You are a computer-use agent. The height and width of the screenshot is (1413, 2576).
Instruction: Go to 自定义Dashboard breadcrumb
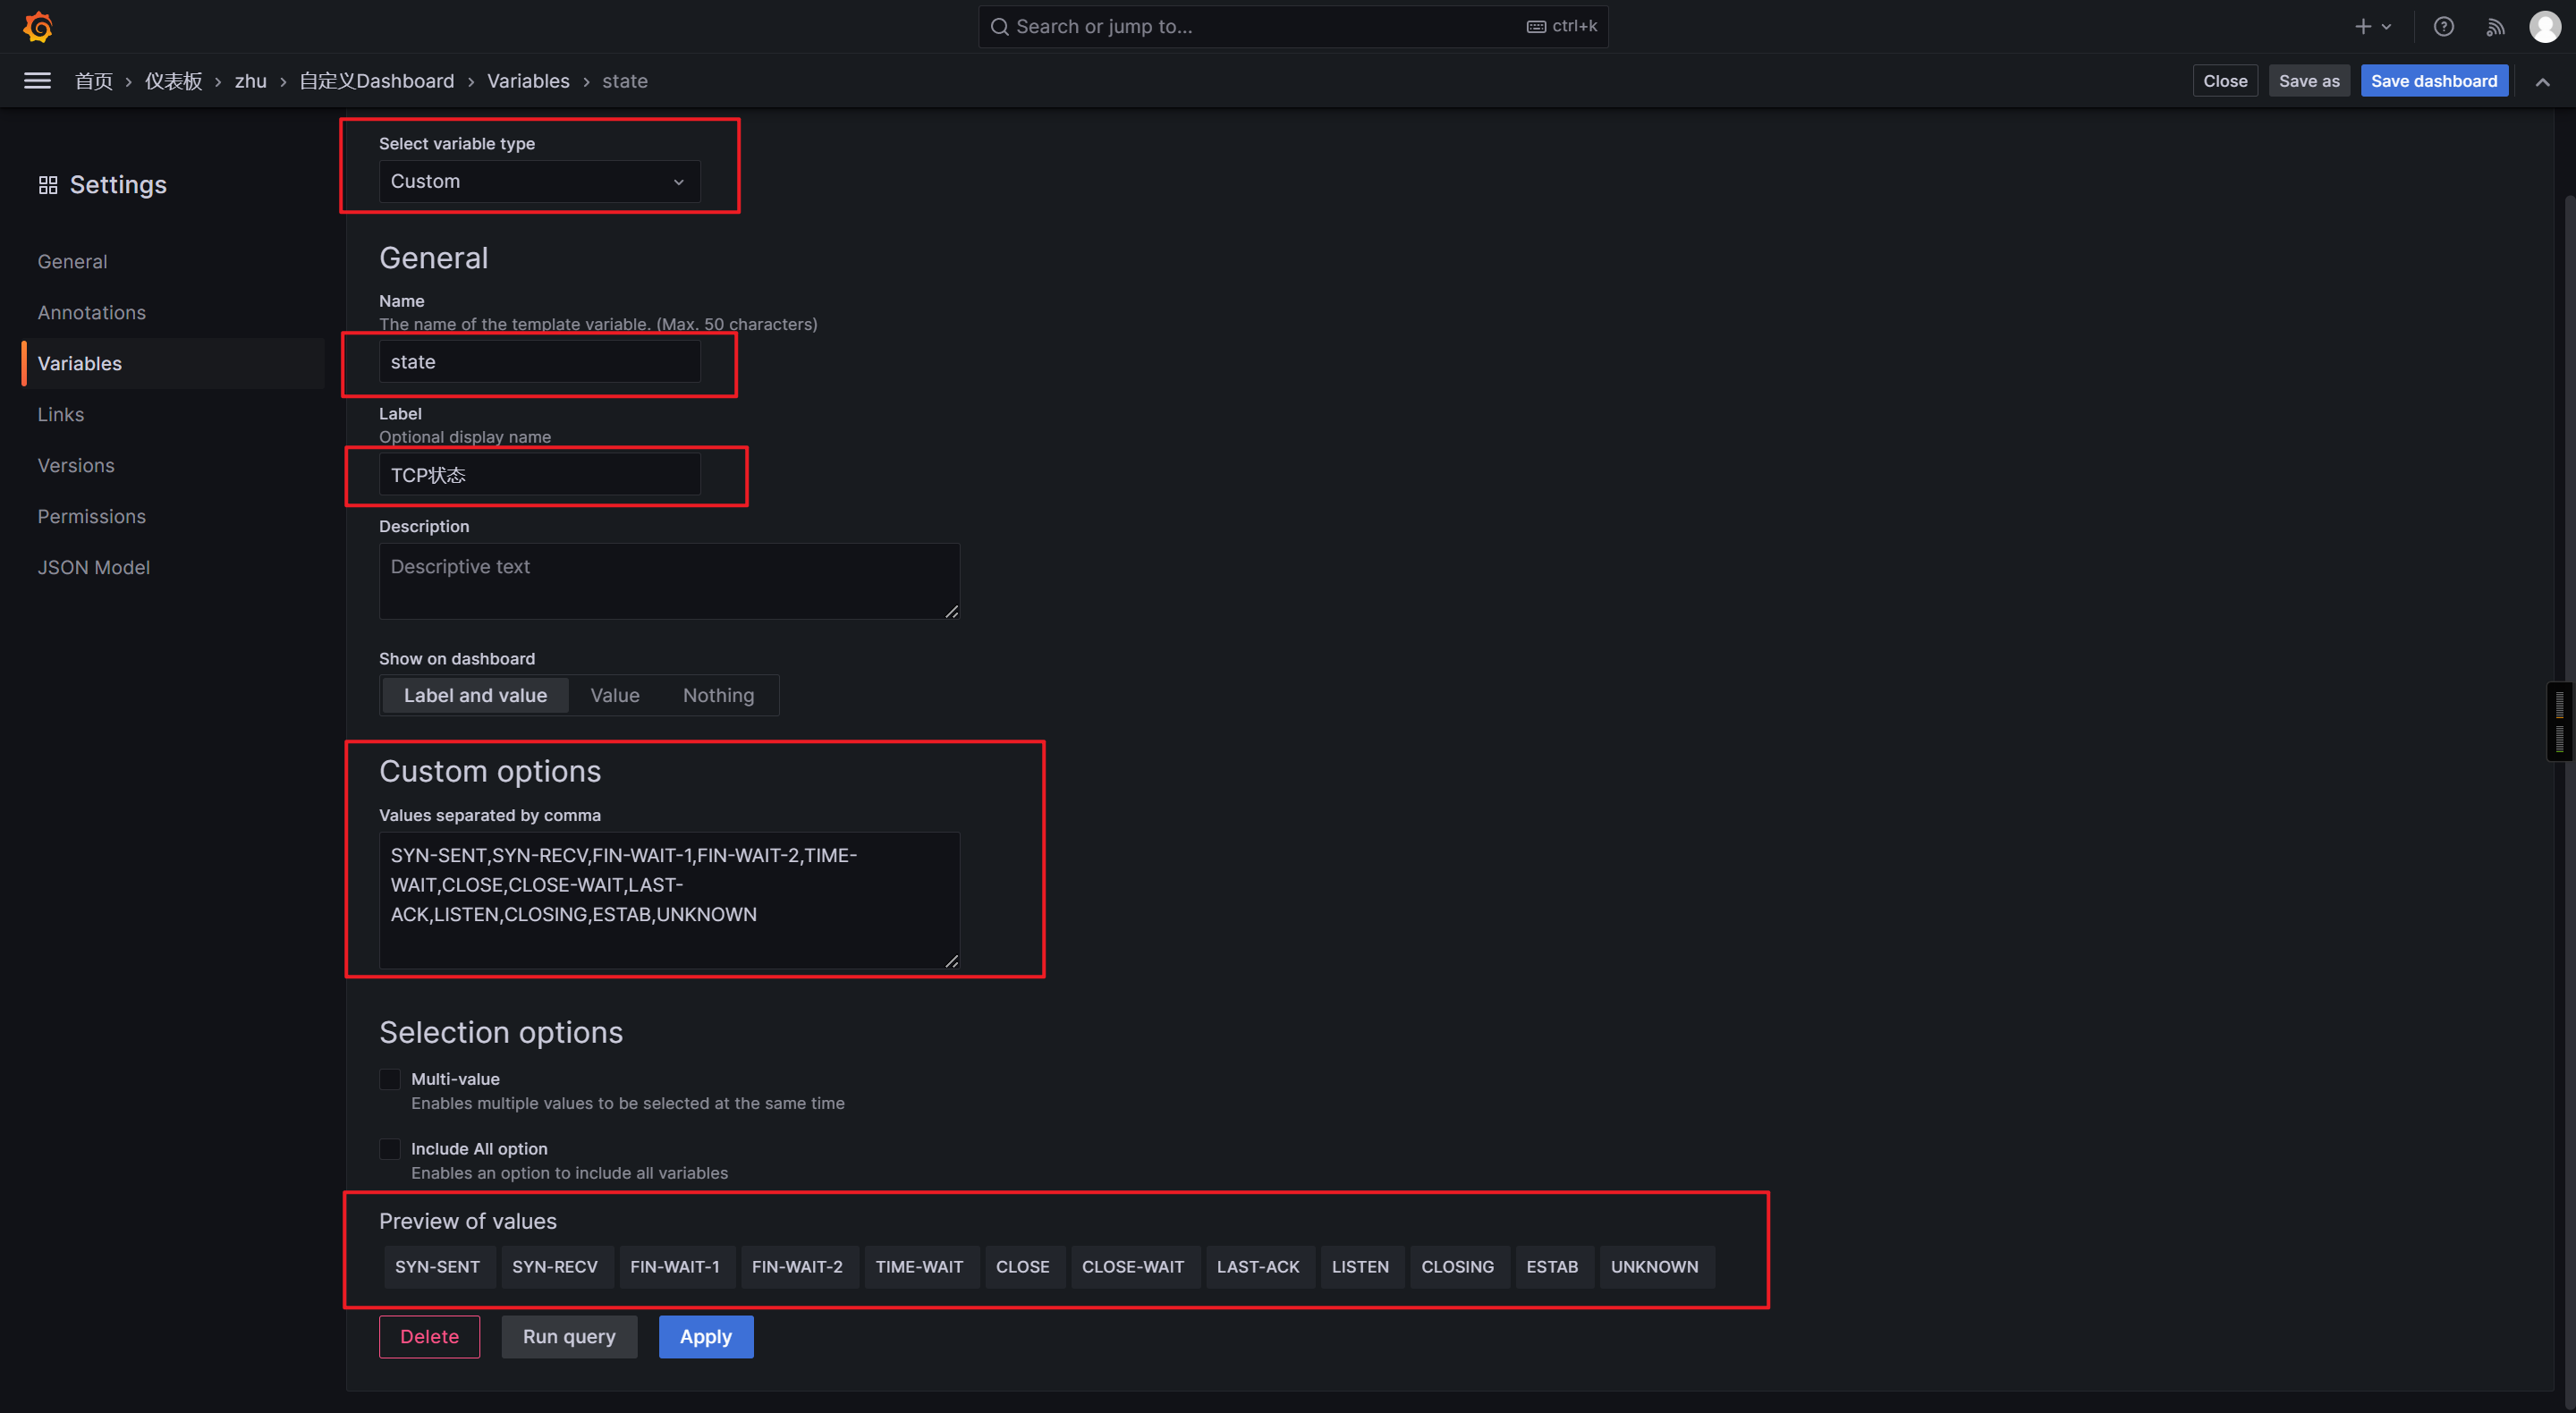(376, 81)
